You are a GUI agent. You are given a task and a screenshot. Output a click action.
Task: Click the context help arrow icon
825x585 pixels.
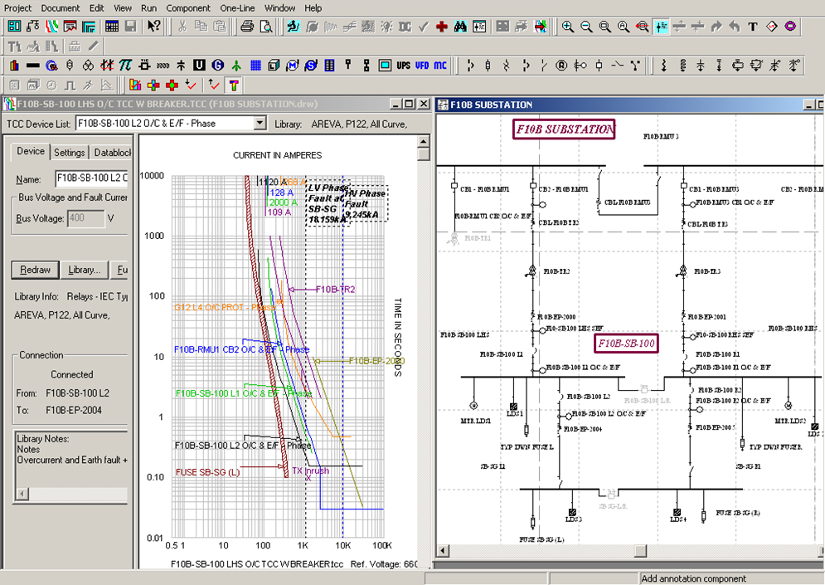pos(154,27)
